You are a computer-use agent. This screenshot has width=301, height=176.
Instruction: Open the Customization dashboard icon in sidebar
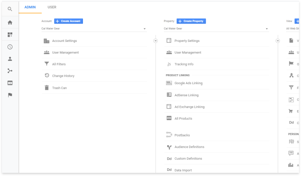click(x=10, y=35)
